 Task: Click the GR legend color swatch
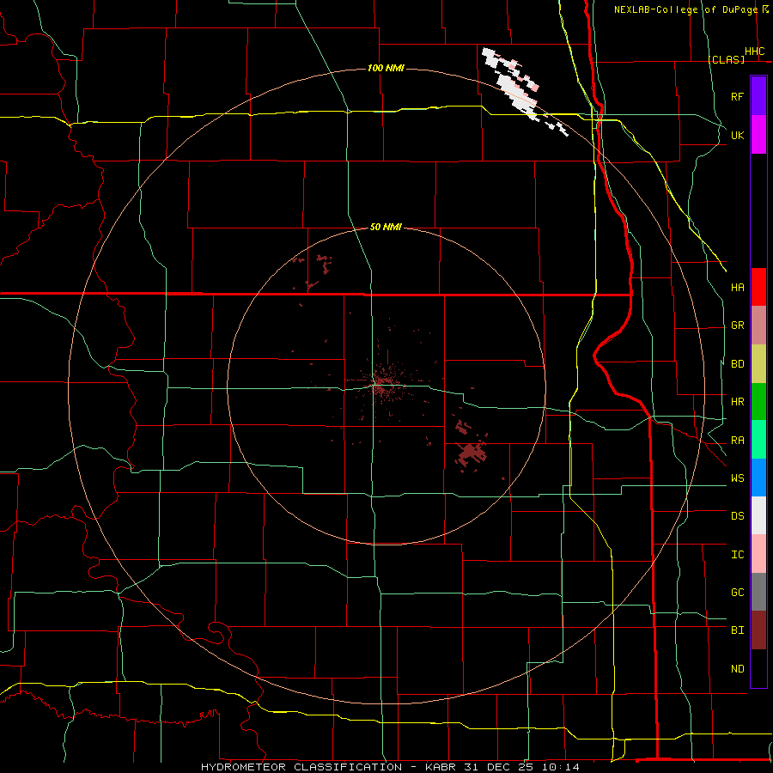[x=758, y=326]
